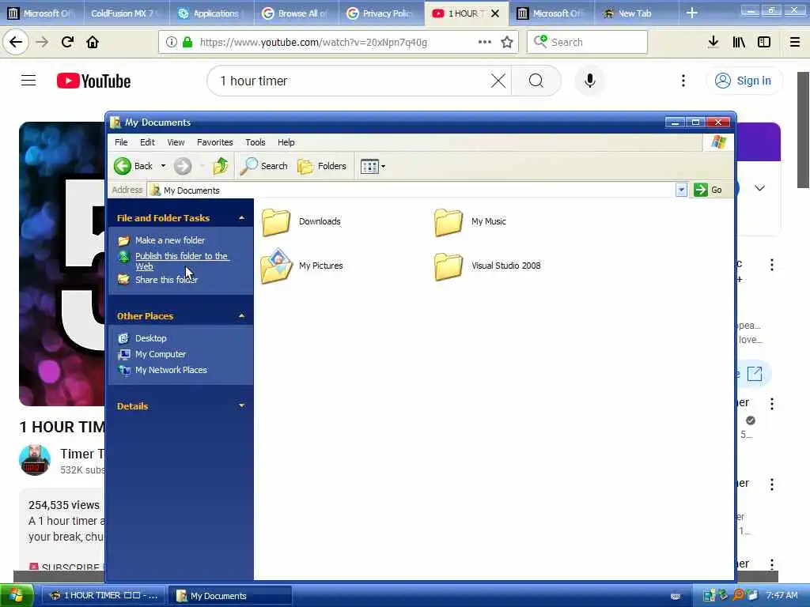Toggle the Firefox sidebar icon

(x=764, y=43)
